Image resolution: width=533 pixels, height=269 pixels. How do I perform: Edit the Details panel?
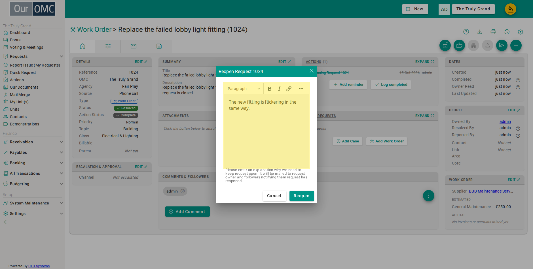(x=141, y=62)
